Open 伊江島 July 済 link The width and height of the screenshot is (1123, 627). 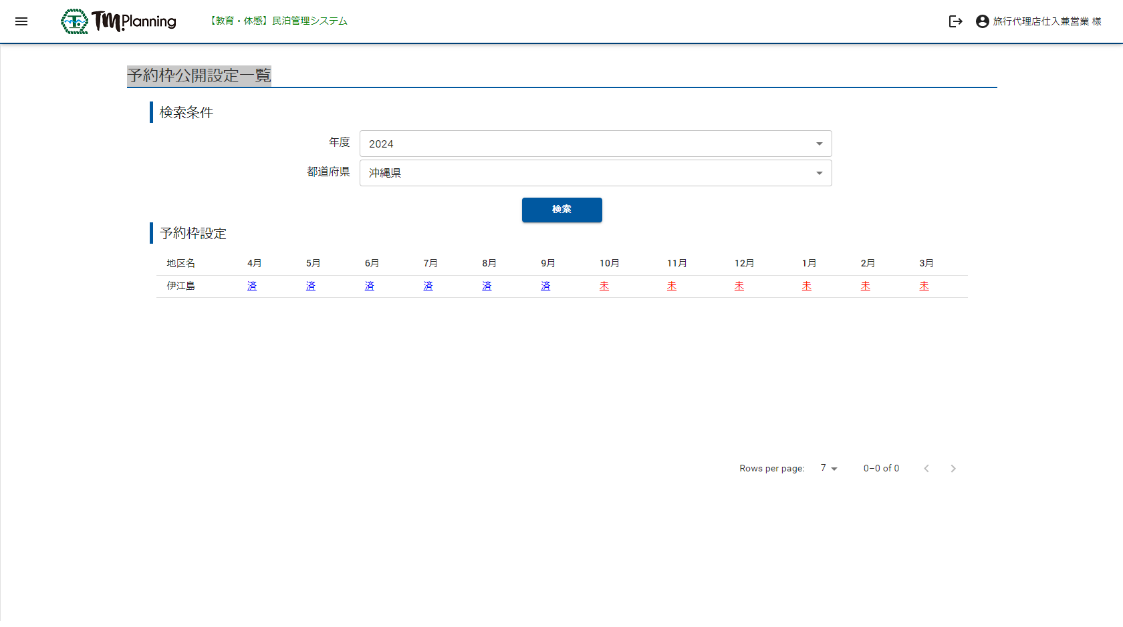[x=428, y=286]
